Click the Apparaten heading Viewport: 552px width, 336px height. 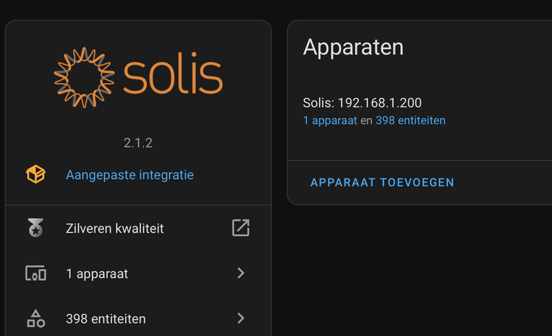[353, 47]
